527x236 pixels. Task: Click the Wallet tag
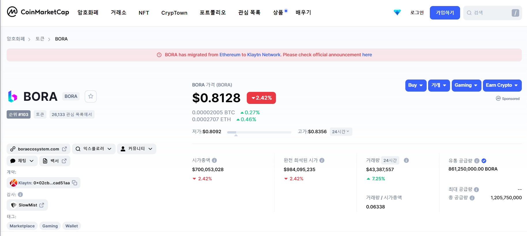[x=71, y=226]
